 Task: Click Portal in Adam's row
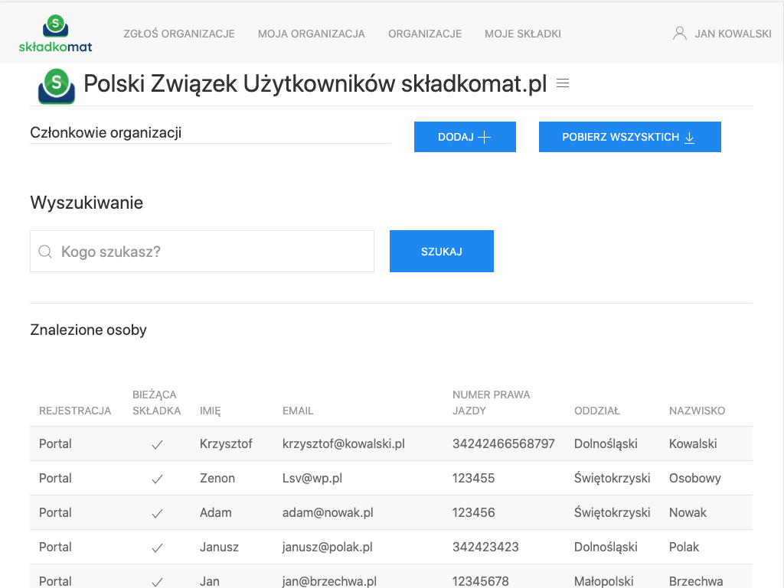55,512
